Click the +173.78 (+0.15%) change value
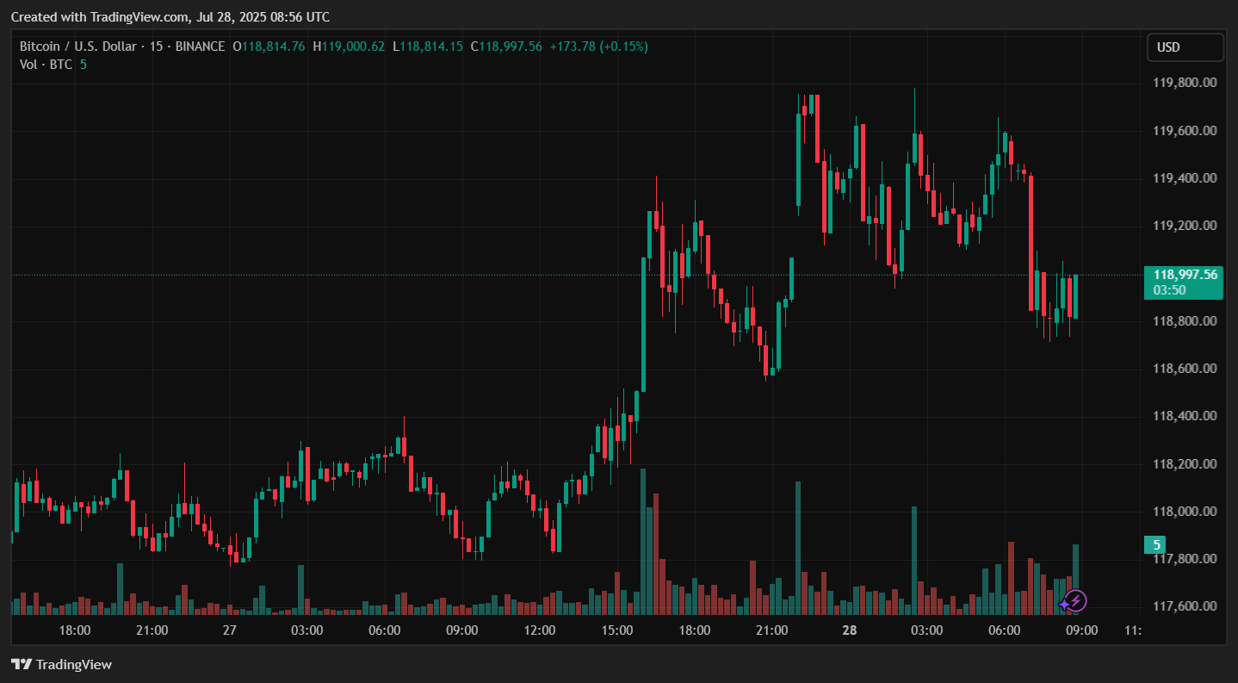1238x683 pixels. [598, 47]
